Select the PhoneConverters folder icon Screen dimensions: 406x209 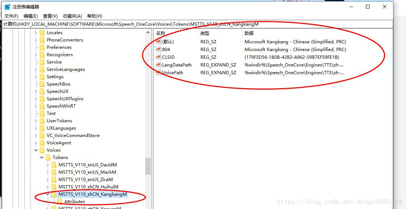(42, 40)
